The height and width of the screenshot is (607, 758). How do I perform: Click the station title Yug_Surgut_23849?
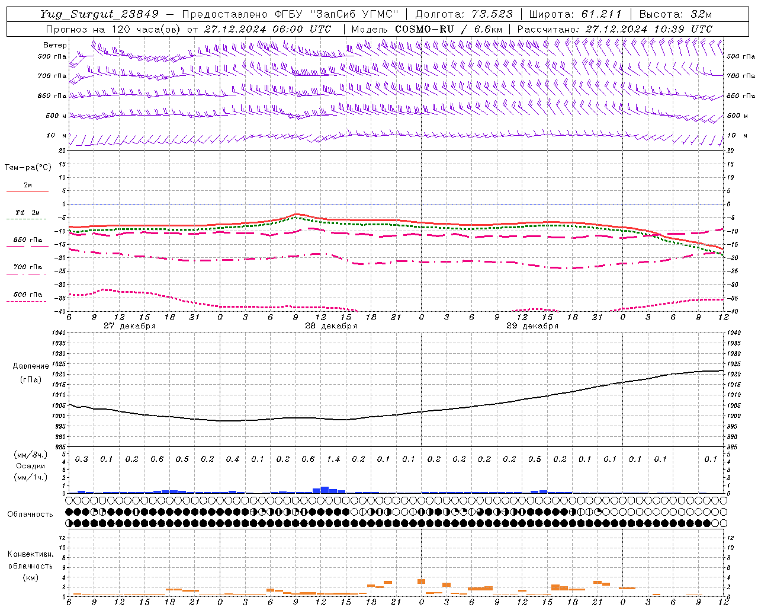(99, 14)
